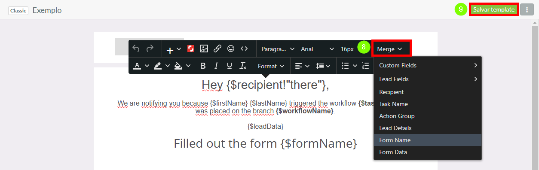Click the redo arrow icon

150,49
